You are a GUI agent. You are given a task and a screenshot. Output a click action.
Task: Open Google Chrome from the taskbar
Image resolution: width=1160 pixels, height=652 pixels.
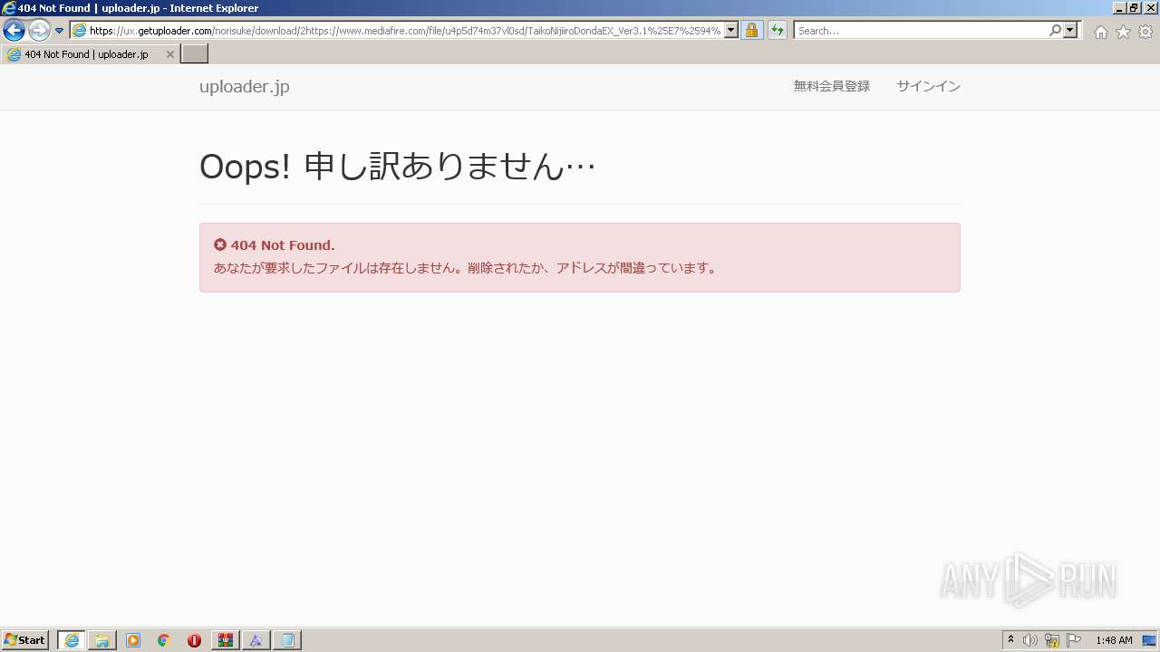pyautogui.click(x=164, y=640)
